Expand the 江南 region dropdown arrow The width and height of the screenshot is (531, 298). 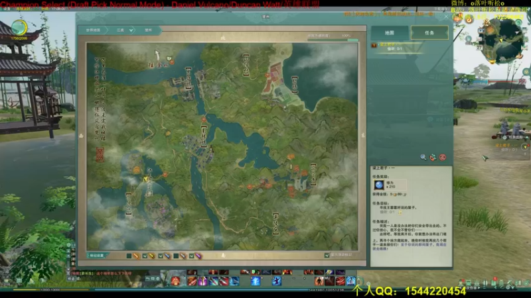coord(131,30)
